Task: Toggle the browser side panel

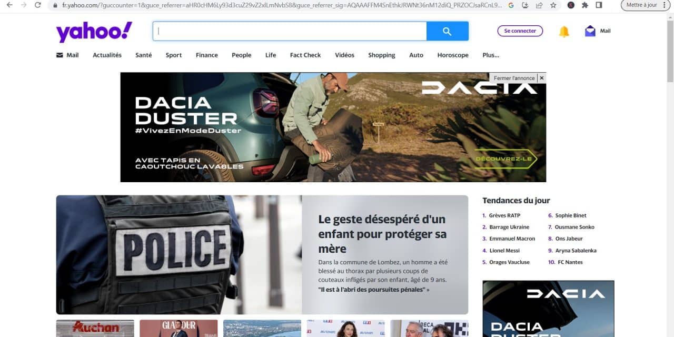Action: tap(599, 5)
